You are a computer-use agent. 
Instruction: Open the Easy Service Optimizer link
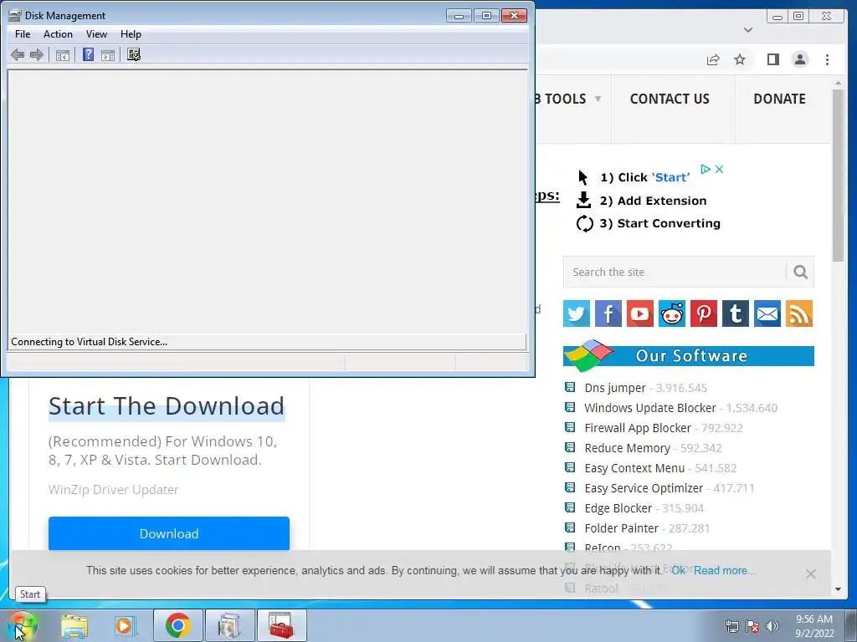[644, 488]
